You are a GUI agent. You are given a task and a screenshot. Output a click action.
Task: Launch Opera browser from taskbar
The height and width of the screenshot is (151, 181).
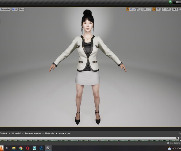(27, 148)
